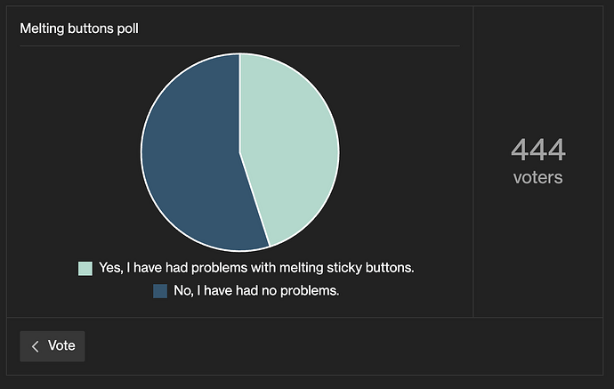Screen dimensions: 614x389
Task: Click the word 'poll' in the title
Action: (x=125, y=28)
